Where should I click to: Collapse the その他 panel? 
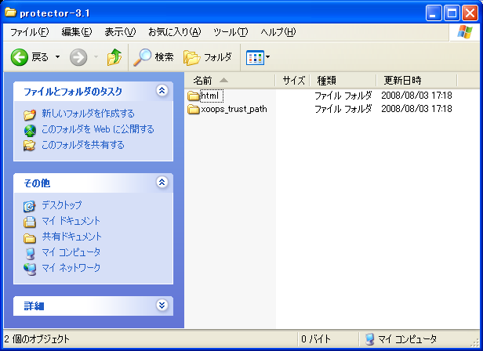(162, 183)
